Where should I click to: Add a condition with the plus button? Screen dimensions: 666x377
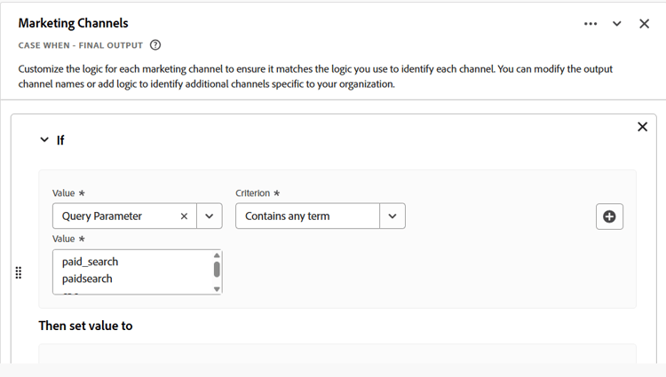tap(609, 216)
